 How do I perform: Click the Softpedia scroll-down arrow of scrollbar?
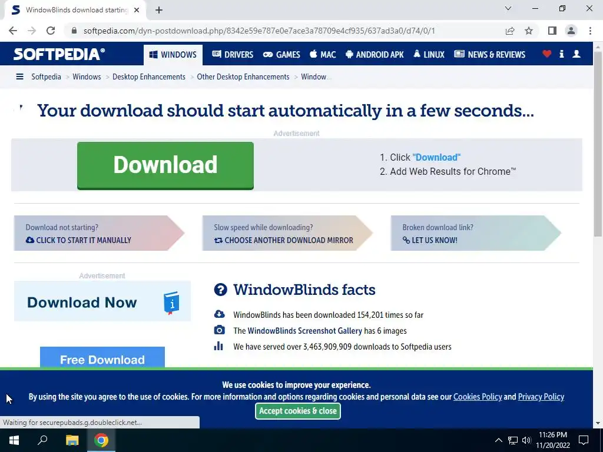click(598, 424)
